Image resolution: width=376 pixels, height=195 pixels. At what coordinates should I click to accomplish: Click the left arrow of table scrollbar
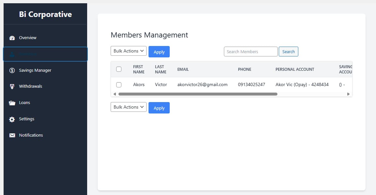[x=115, y=94]
